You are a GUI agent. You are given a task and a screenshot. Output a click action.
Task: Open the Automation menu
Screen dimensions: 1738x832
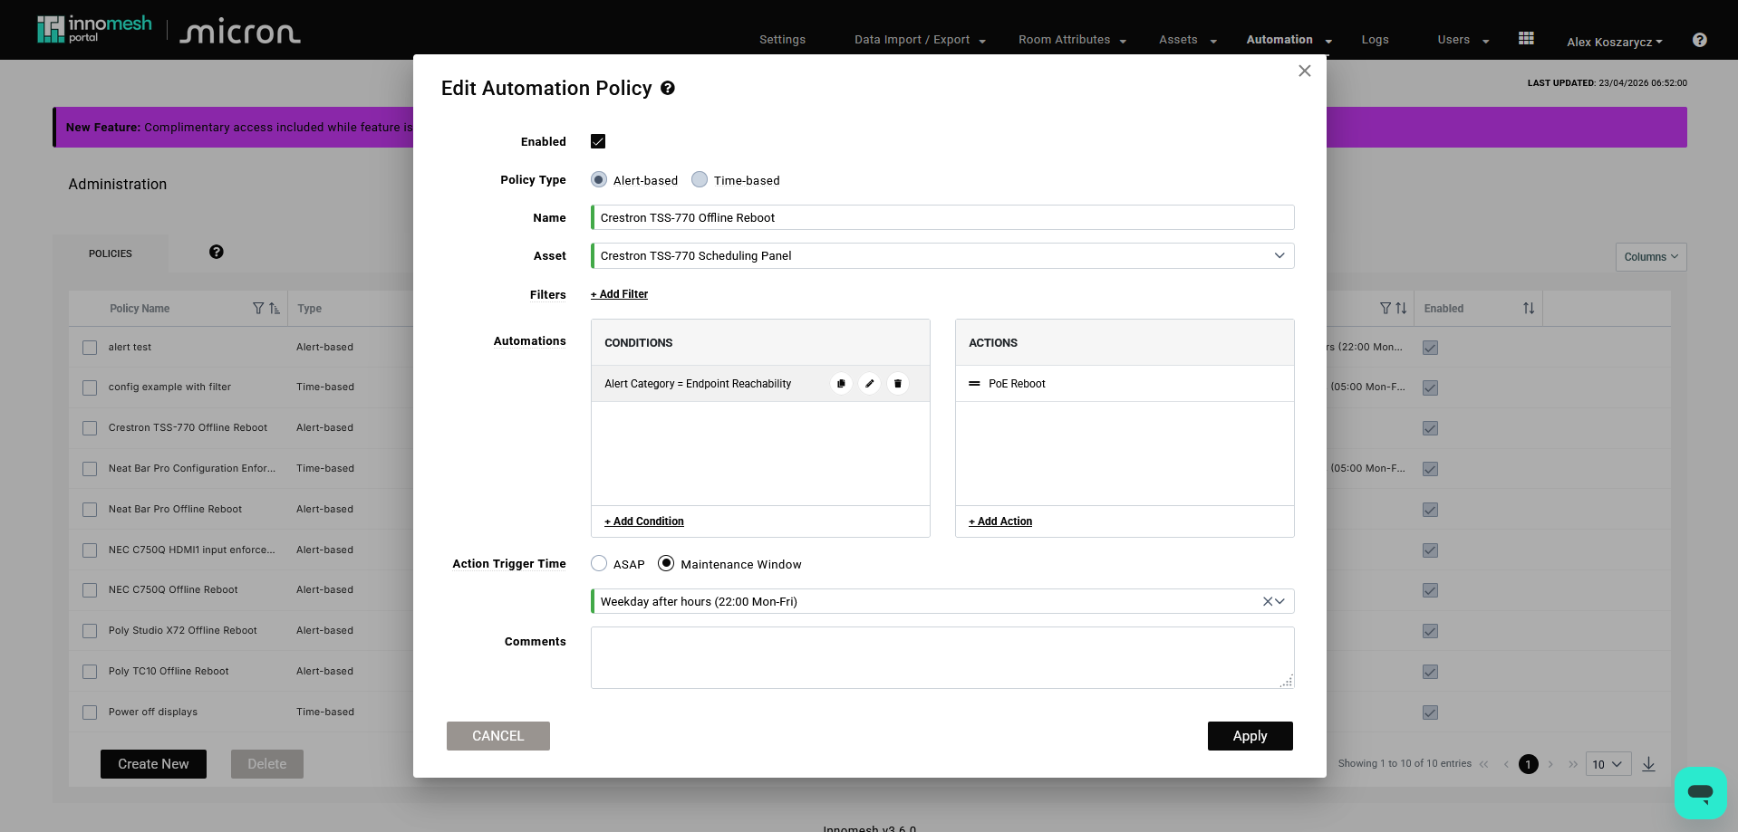[x=1289, y=40]
